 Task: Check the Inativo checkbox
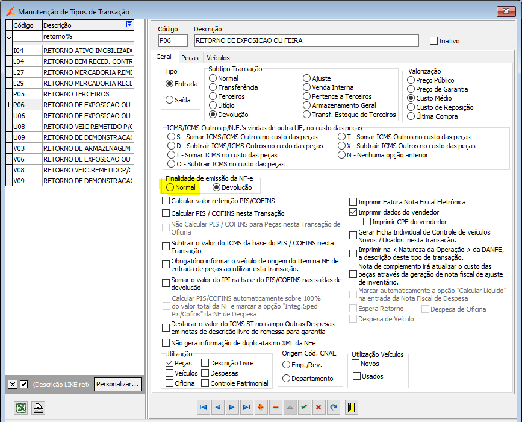(433, 41)
